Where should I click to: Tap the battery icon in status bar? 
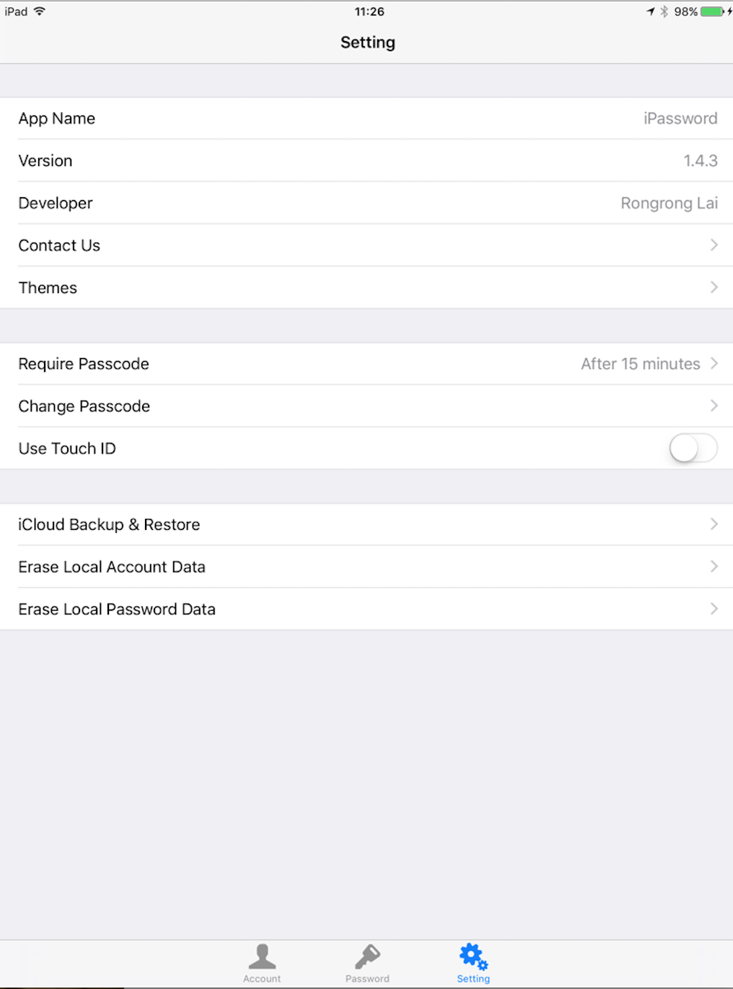[x=712, y=12]
